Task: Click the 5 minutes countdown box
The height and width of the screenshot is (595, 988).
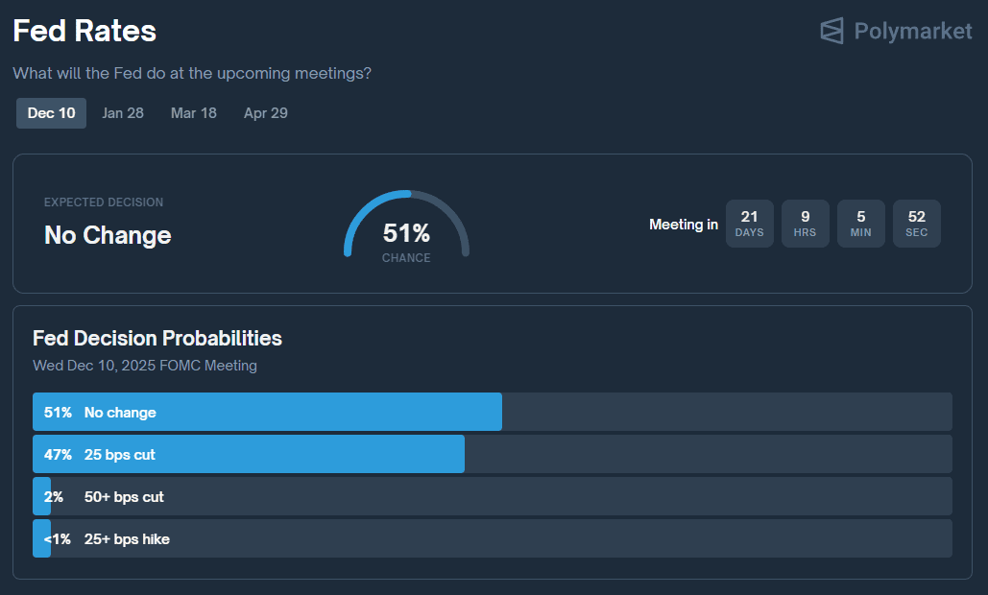Action: pos(860,224)
